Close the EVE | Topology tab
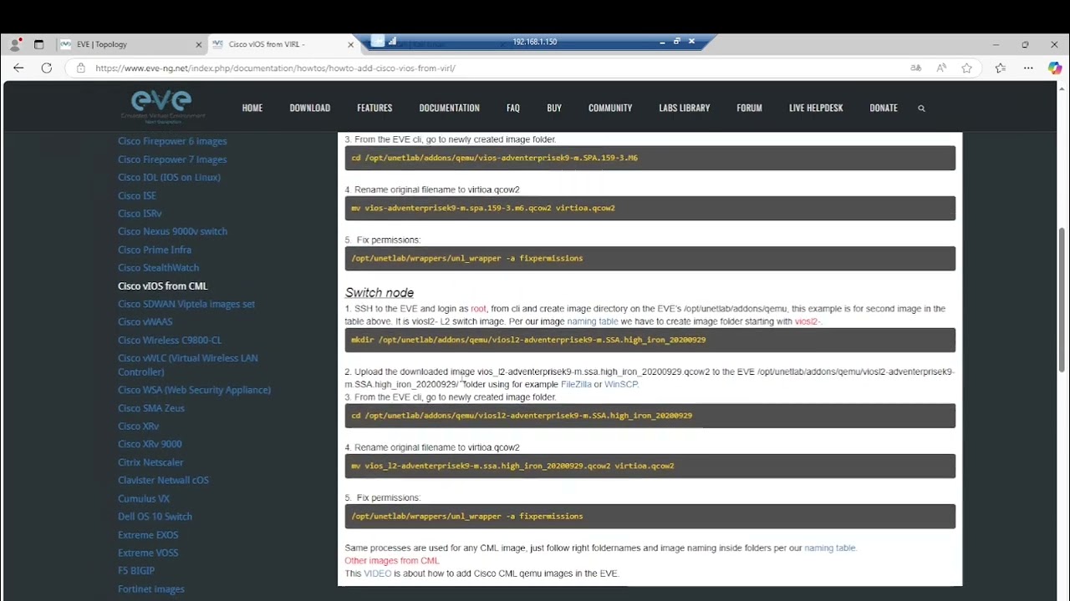 point(198,44)
